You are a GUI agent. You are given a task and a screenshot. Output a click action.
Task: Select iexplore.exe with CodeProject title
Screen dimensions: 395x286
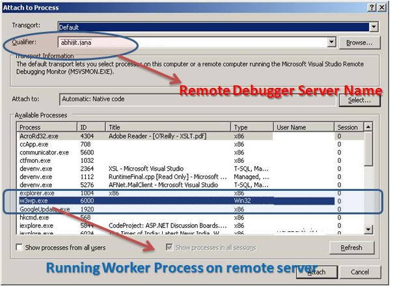[x=190, y=225]
